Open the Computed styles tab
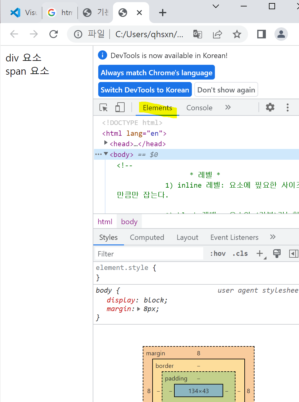 coord(147,237)
